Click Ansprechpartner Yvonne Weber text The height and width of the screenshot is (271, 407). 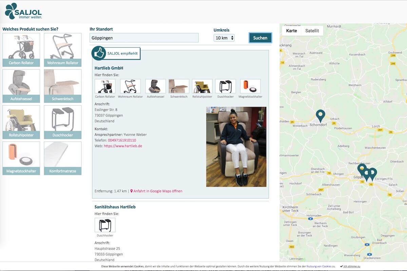coord(121,134)
